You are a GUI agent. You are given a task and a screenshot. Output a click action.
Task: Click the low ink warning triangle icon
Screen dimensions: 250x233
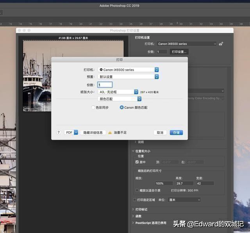click(x=110, y=132)
